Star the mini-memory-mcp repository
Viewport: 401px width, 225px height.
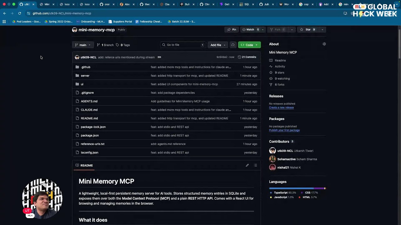pos(308,30)
